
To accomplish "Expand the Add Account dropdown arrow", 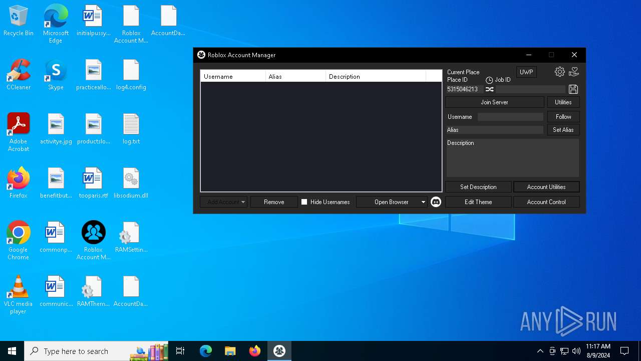I will tap(243, 202).
